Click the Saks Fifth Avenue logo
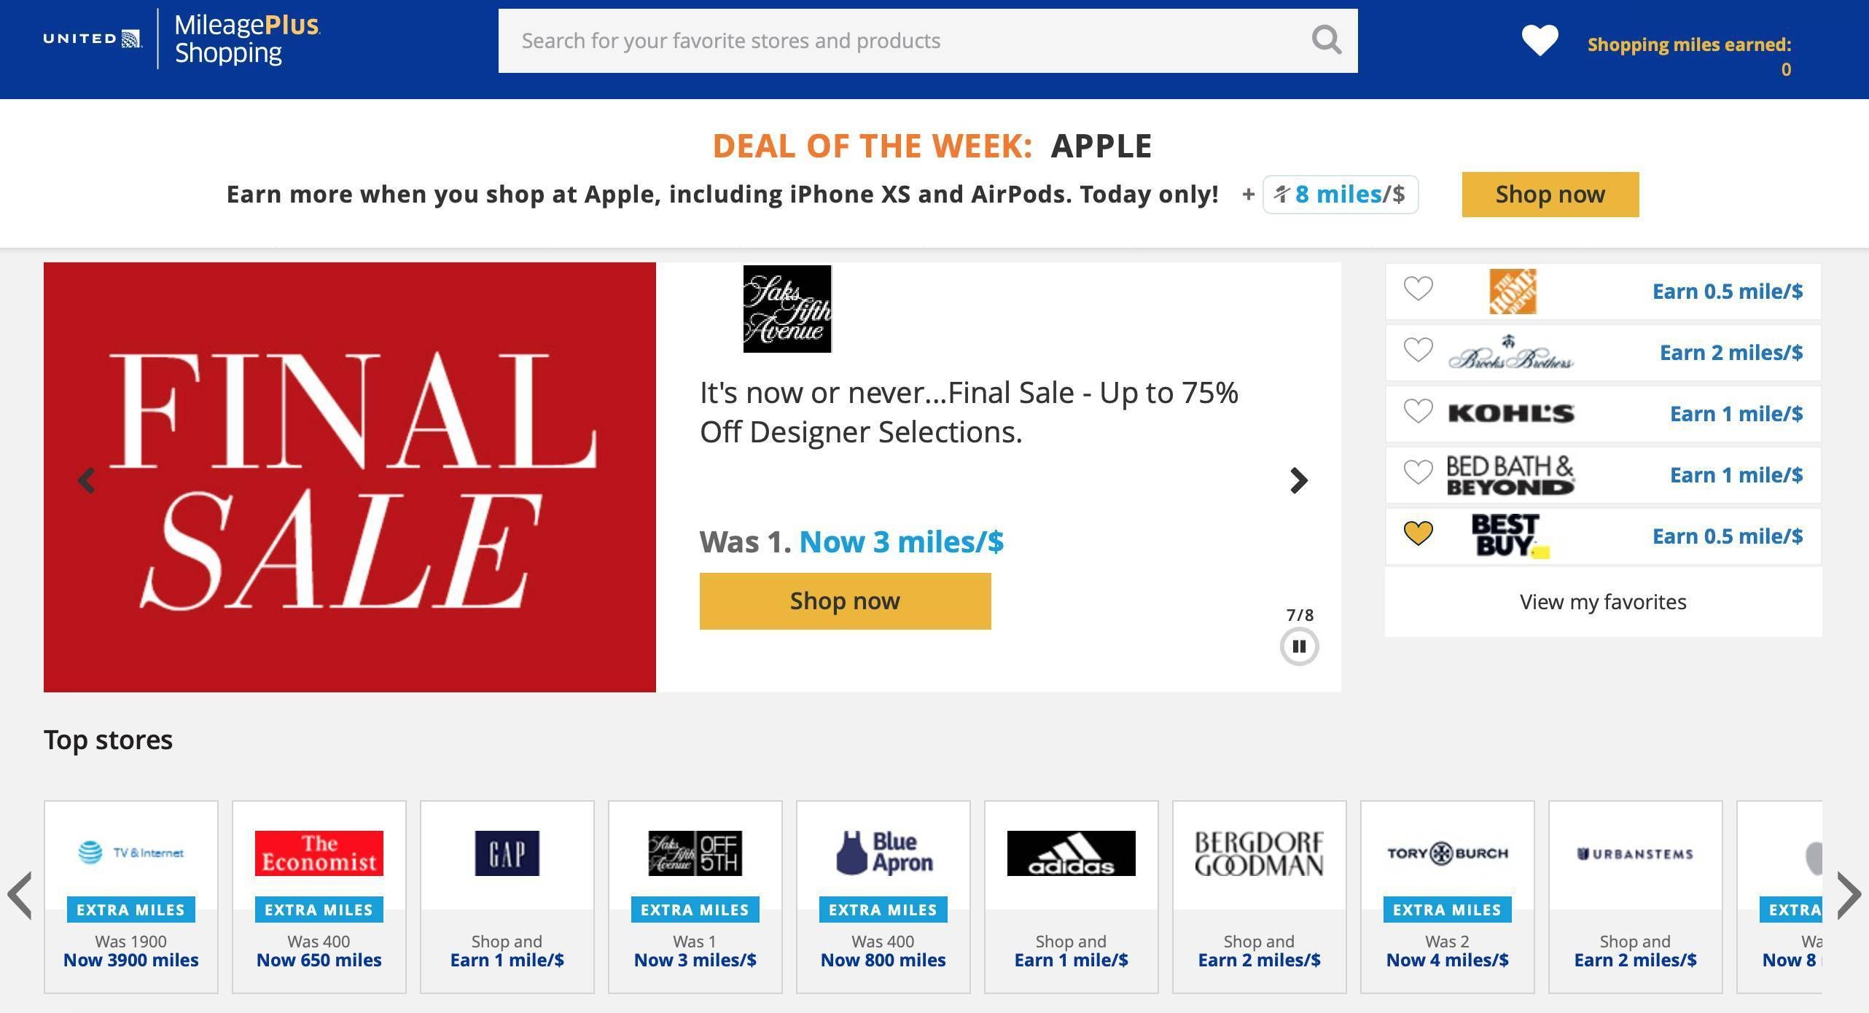 (x=787, y=309)
